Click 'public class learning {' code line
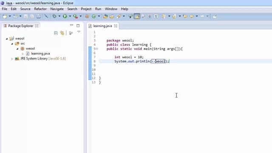Viewport: 272px width, 153px height. pyautogui.click(x=129, y=45)
